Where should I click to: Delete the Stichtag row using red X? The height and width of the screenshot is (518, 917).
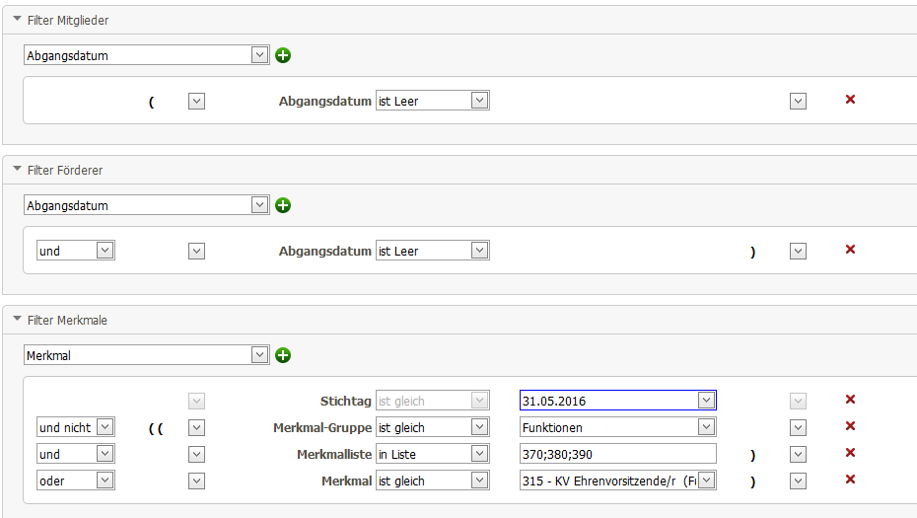pos(850,400)
